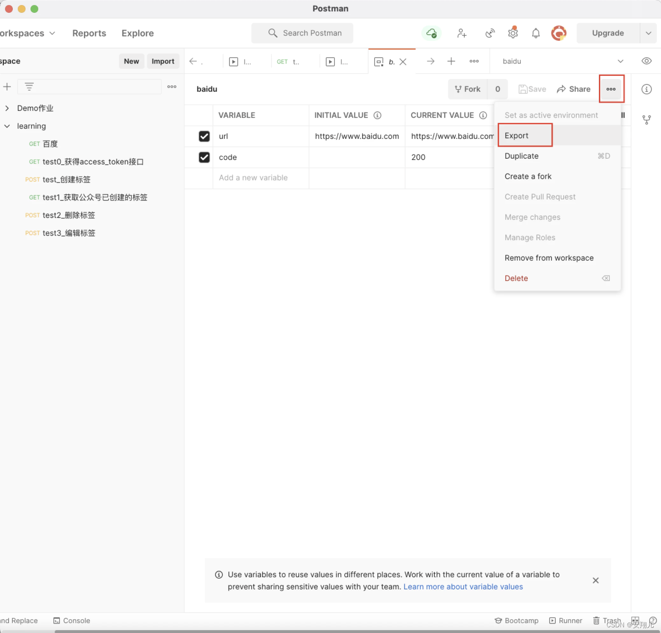Click the plus icon to create collection
The width and height of the screenshot is (661, 633).
click(x=7, y=87)
